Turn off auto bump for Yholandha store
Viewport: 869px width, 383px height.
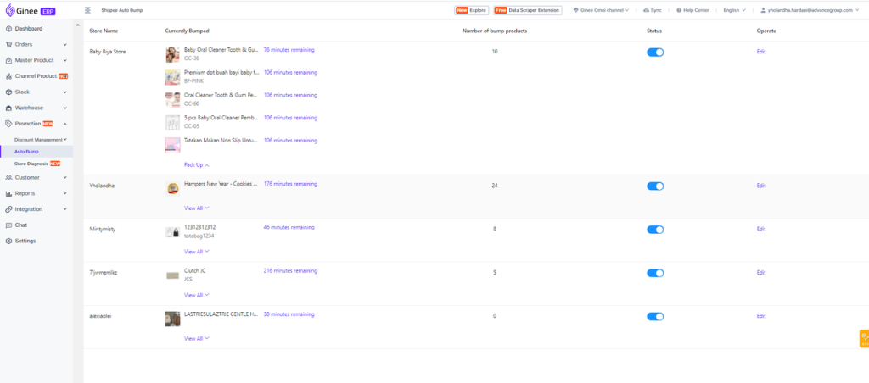(655, 186)
